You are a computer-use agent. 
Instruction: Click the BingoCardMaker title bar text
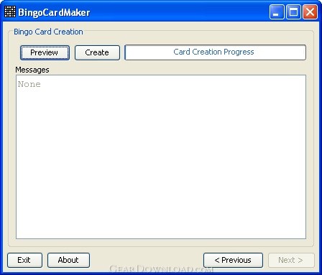click(x=54, y=12)
